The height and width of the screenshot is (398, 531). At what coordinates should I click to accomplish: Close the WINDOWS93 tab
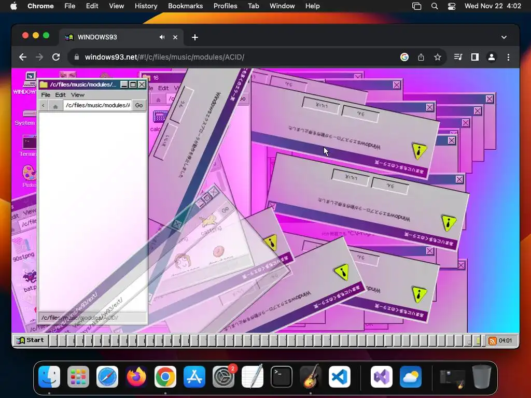175,37
